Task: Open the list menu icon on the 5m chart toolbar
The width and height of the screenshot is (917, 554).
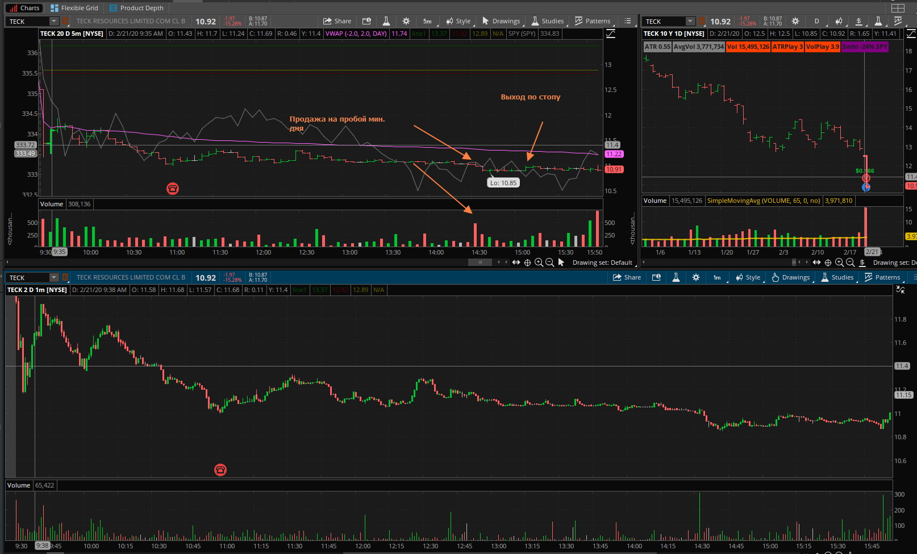Action: click(628, 21)
